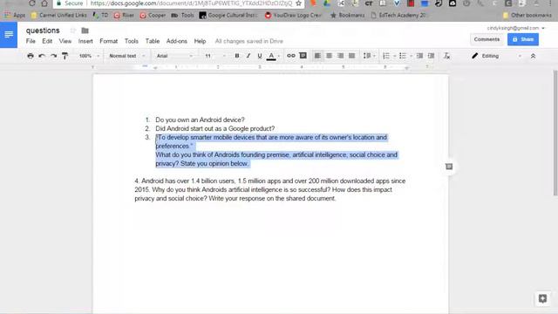This screenshot has height=314, width=558.
Task: Click the vertical page scrollbar
Action: coord(555,133)
